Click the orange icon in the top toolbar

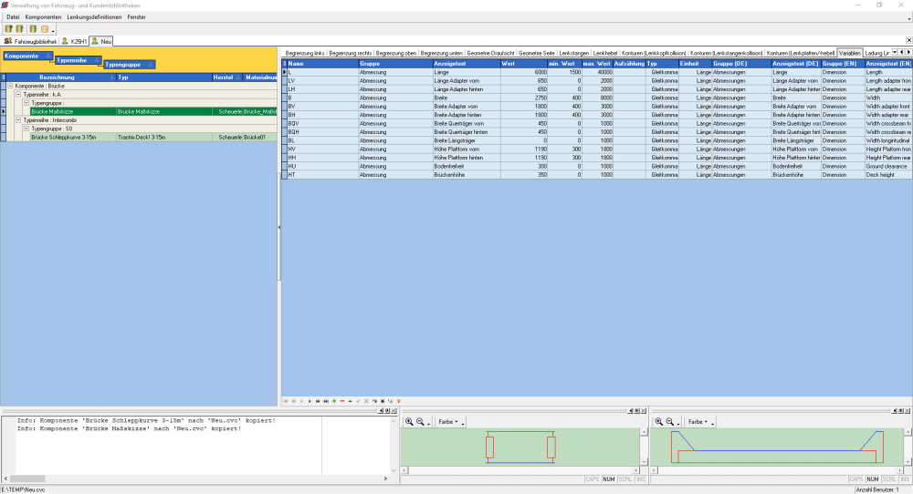pos(44,29)
